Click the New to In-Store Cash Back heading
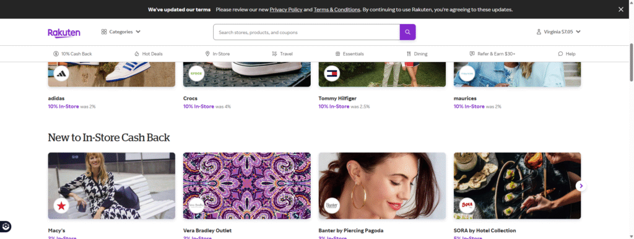This screenshot has width=634, height=239. point(109,137)
